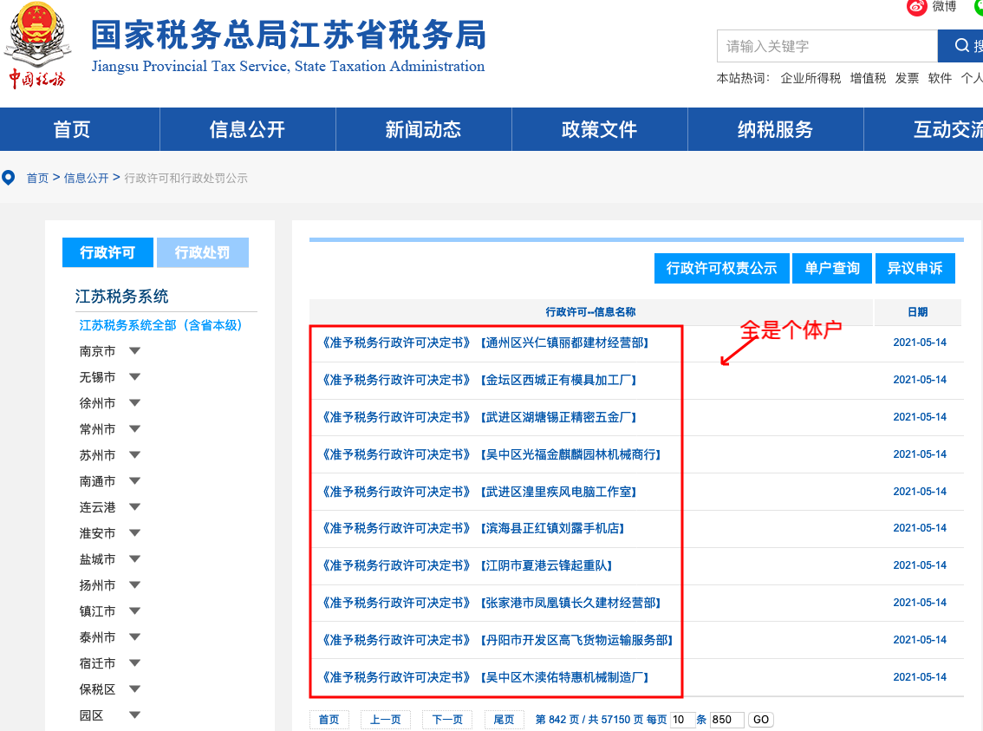
Task: Switch to the 行政处罚 tab
Action: [x=202, y=251]
